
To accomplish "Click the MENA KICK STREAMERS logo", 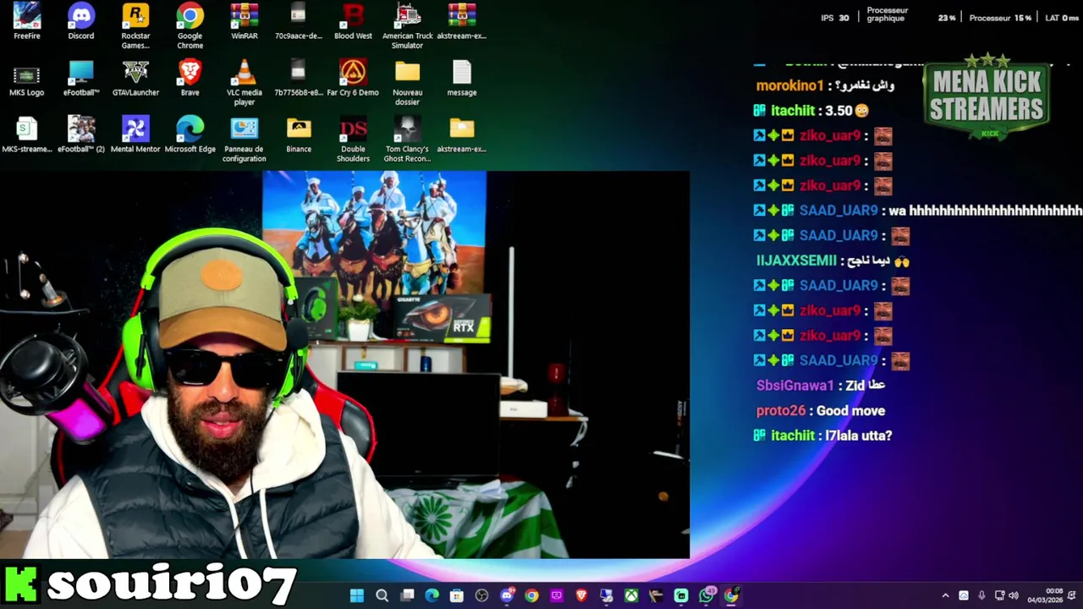I will click(987, 99).
